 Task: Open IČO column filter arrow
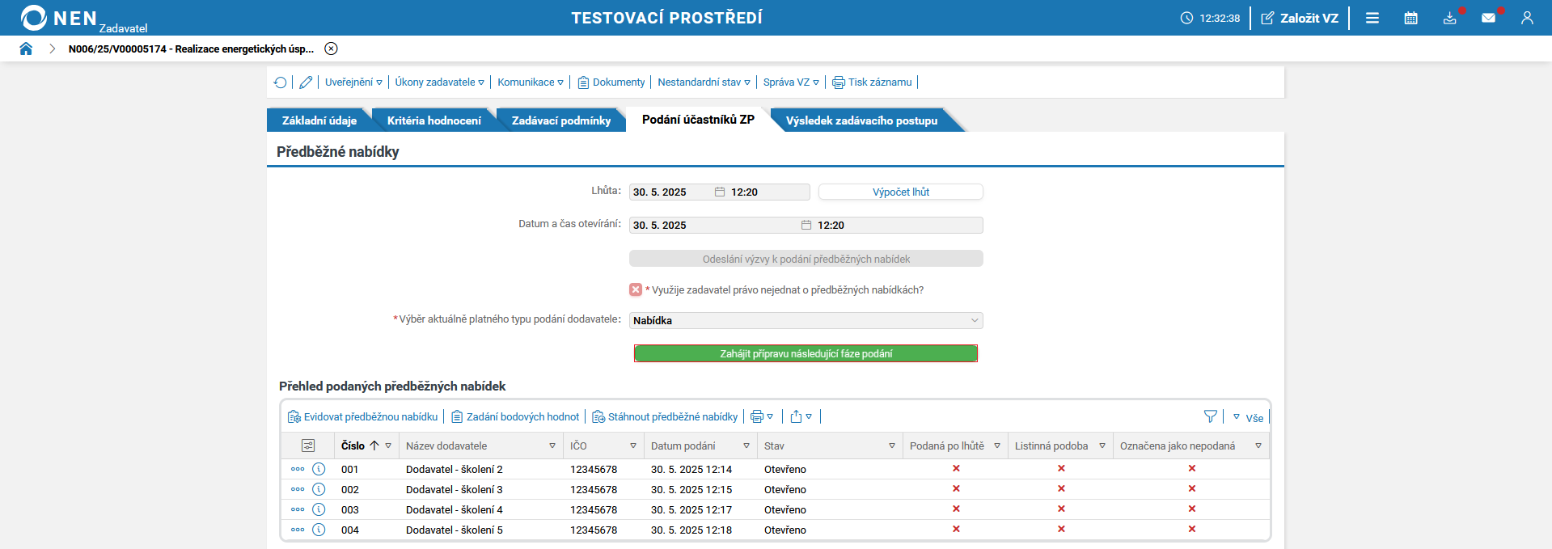click(633, 446)
